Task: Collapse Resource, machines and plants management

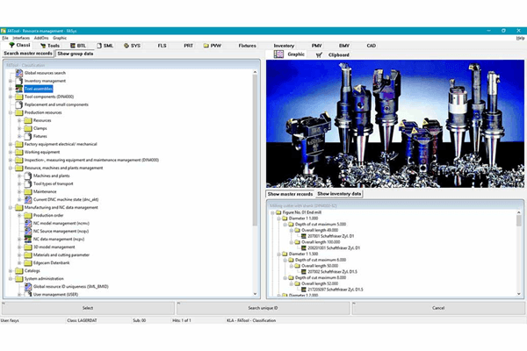Action: click(11, 168)
